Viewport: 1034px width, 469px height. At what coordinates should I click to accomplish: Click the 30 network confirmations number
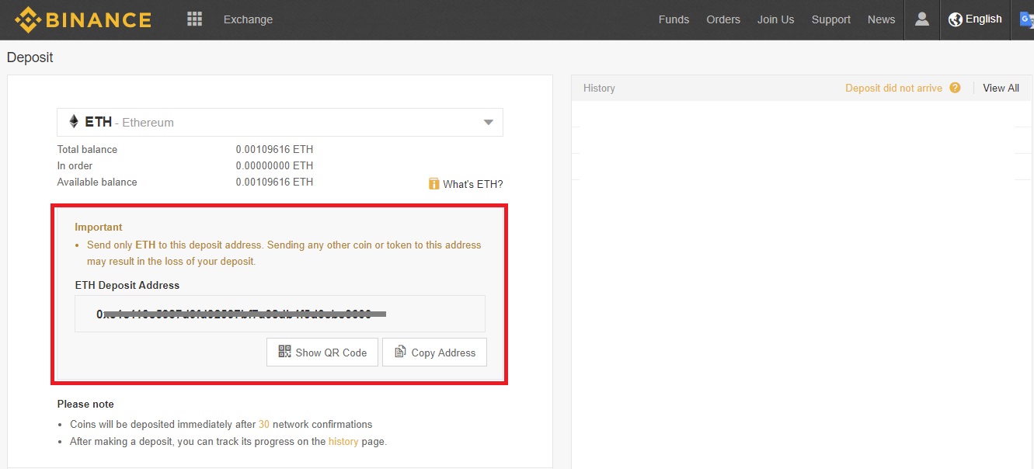[x=264, y=424]
